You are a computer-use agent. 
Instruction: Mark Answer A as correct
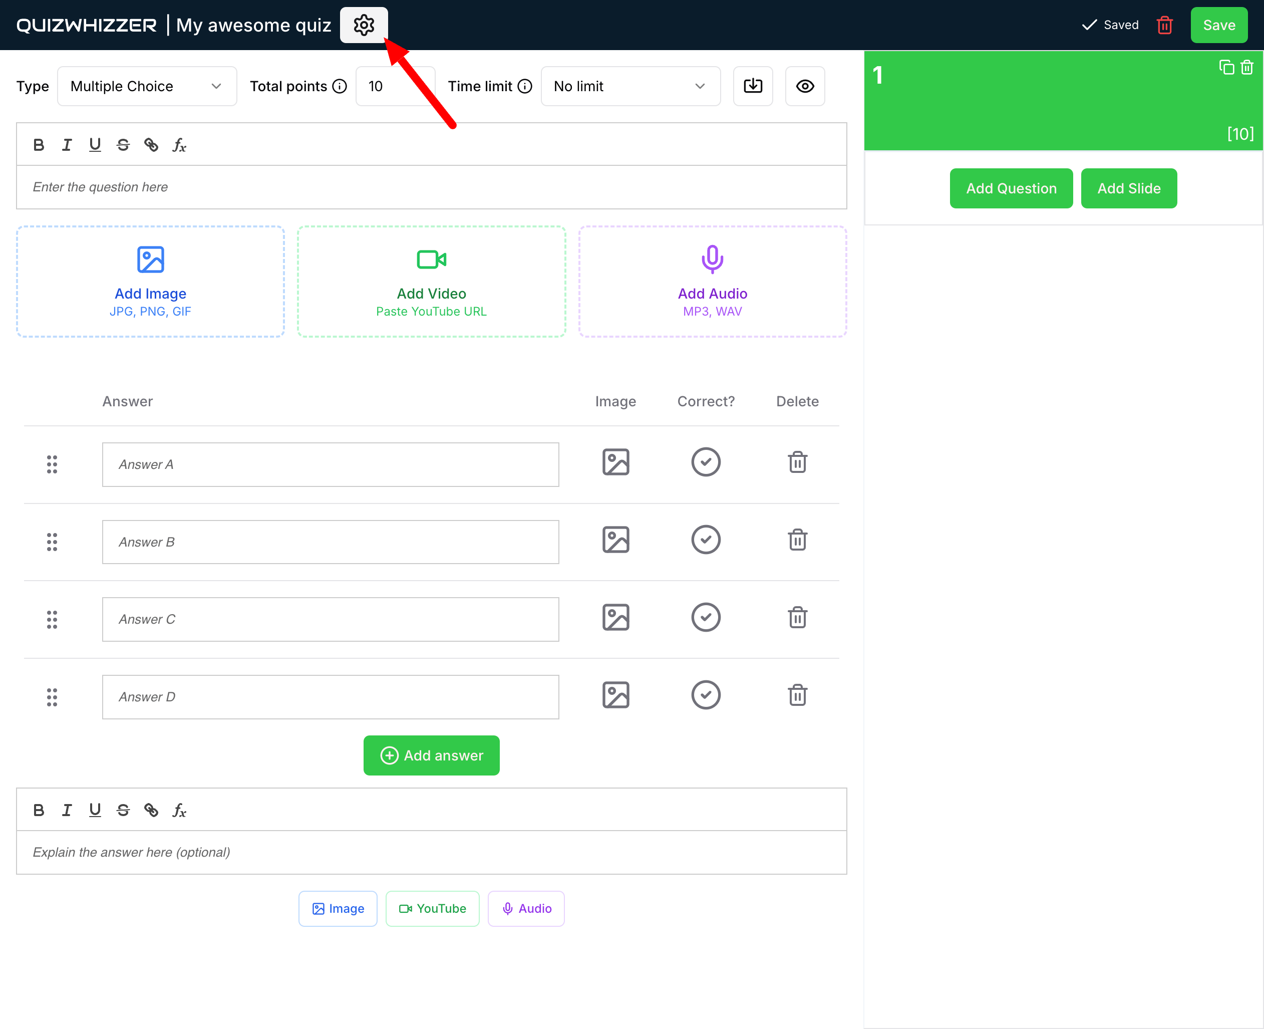click(705, 462)
